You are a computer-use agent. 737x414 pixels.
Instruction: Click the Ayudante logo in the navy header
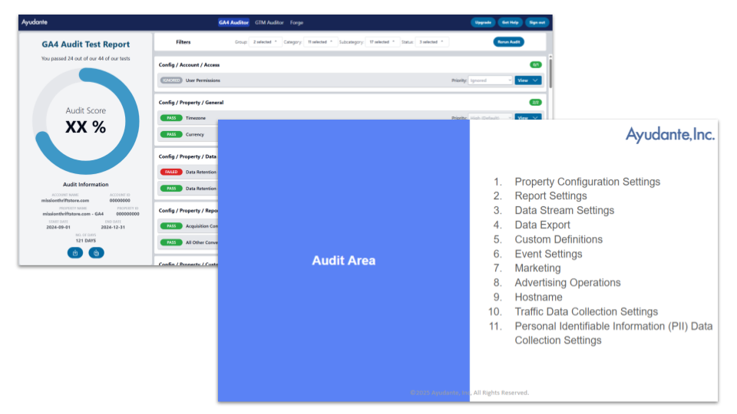click(x=35, y=22)
